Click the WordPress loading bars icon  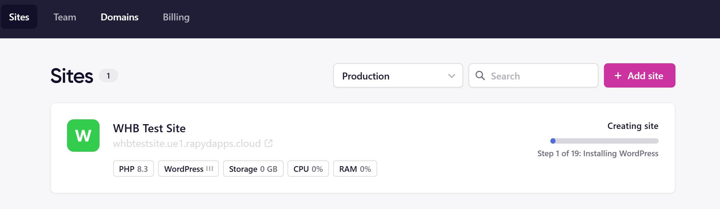click(x=210, y=169)
